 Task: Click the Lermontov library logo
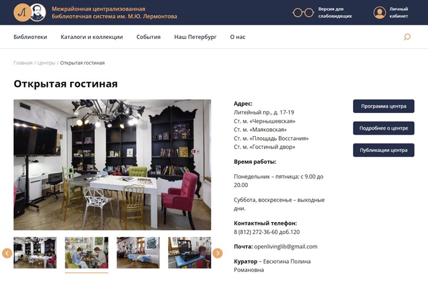tap(29, 12)
